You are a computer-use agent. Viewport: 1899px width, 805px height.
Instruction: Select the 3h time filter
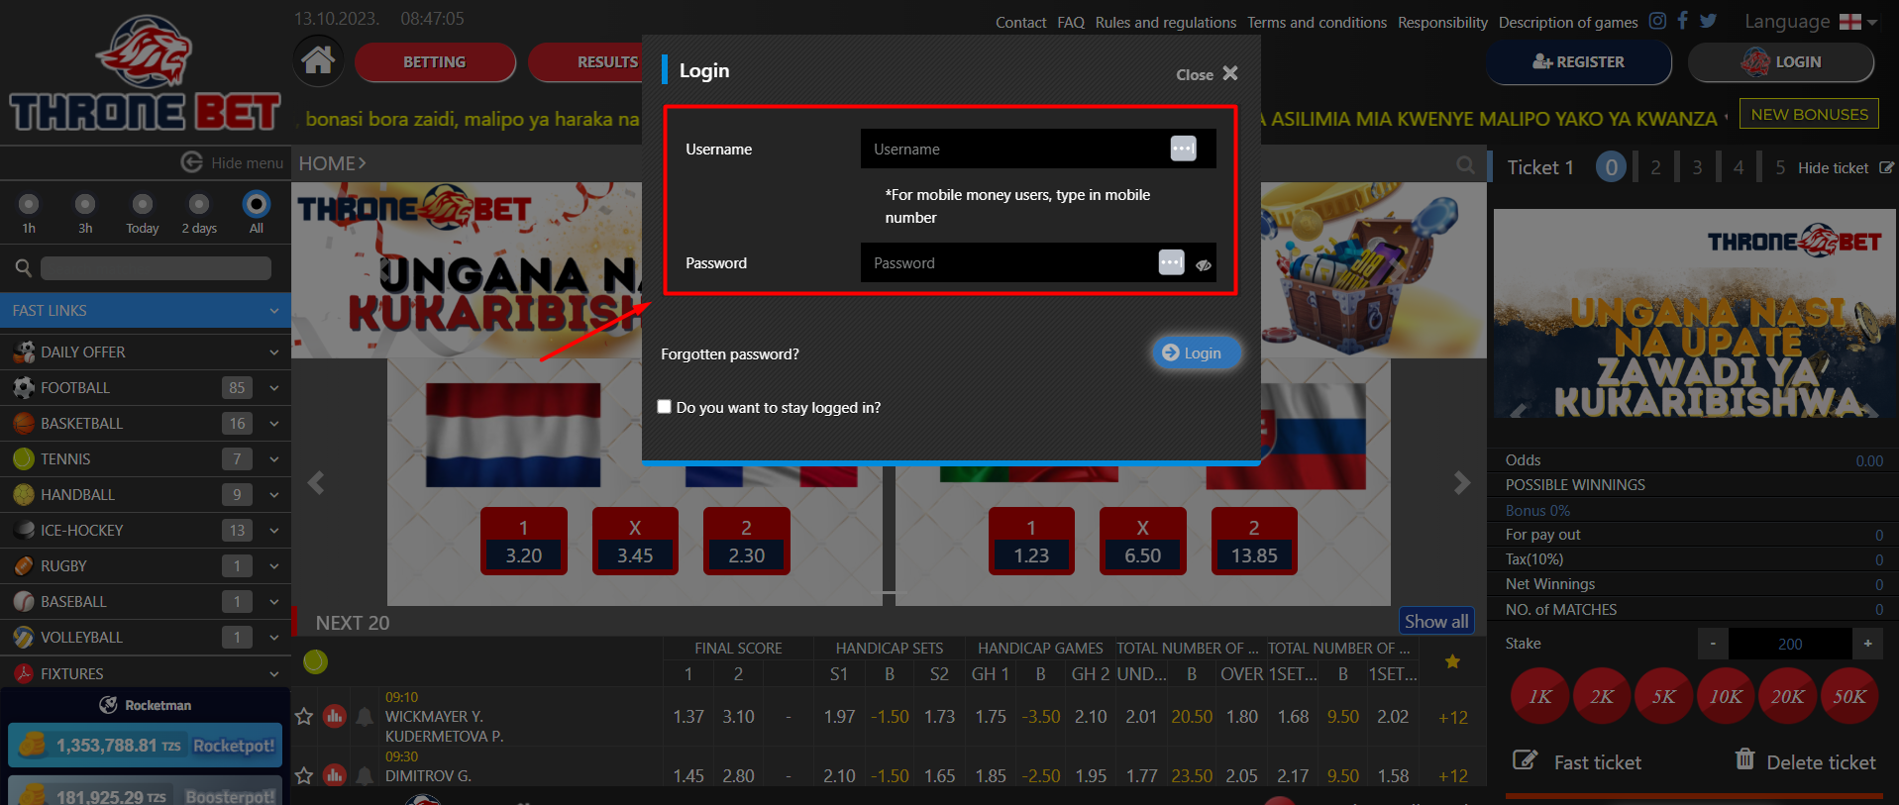[x=85, y=204]
